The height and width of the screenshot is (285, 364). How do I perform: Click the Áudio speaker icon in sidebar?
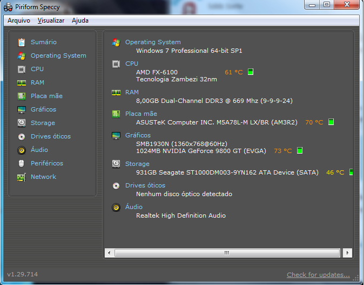coord(22,150)
